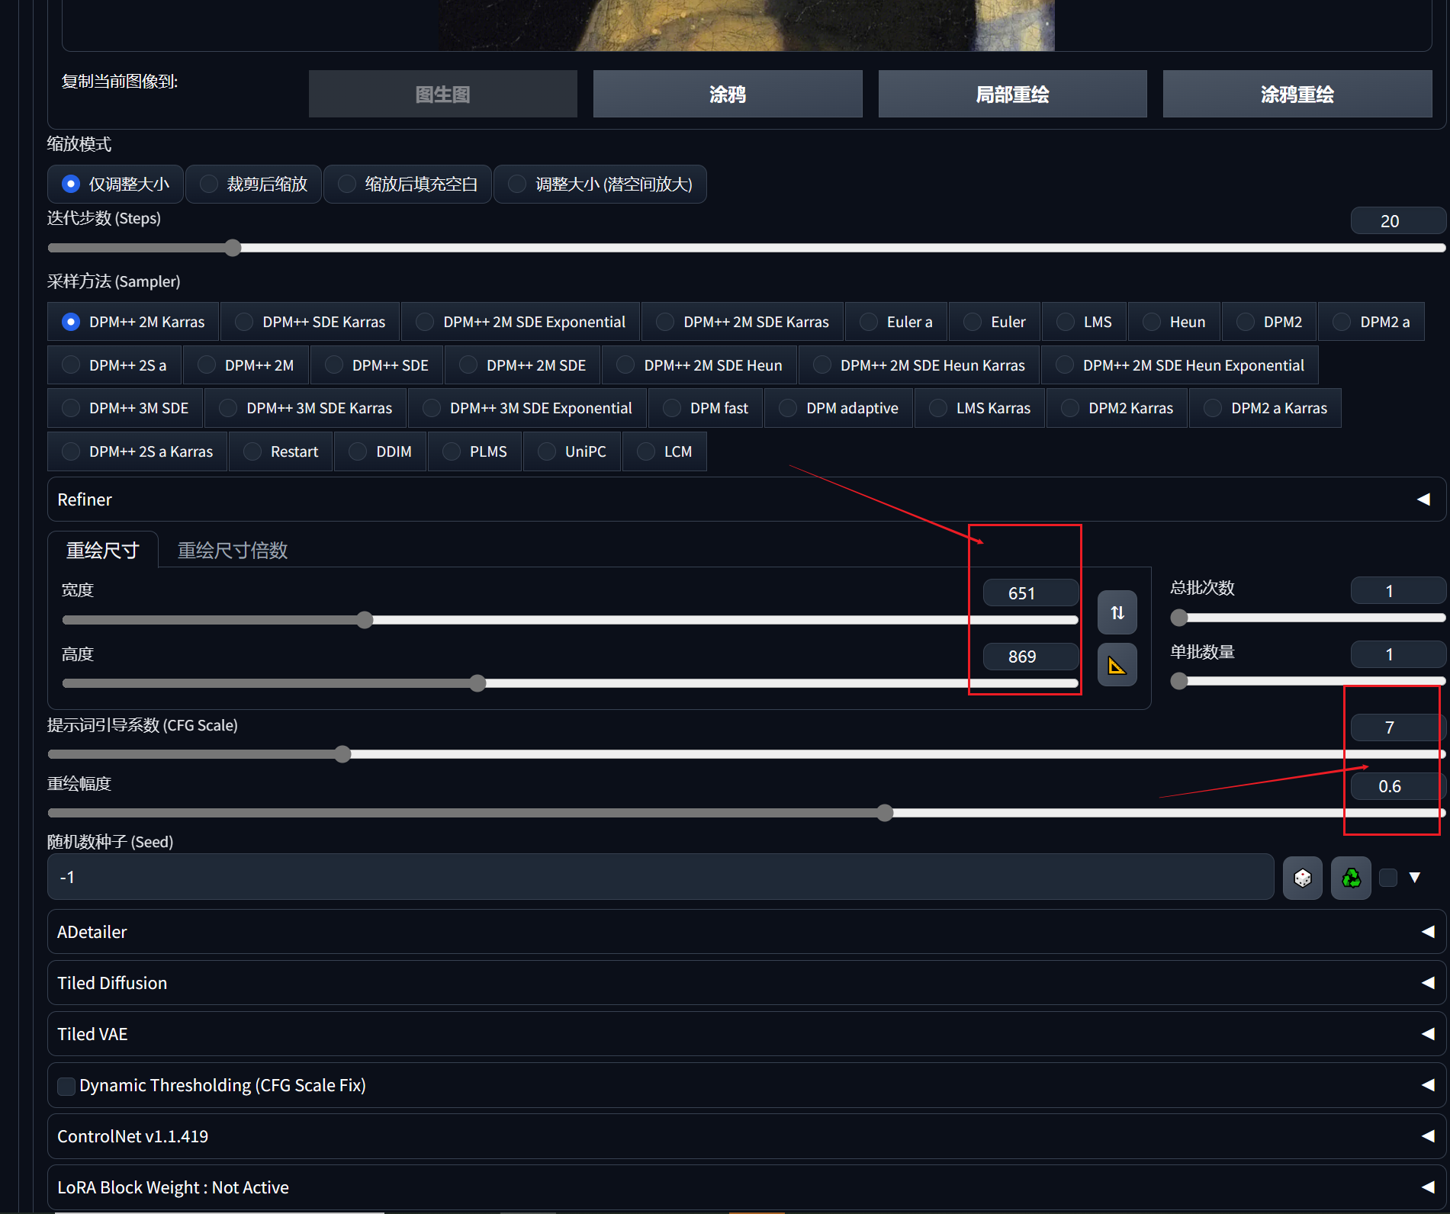Click the ruler auto-detect size icon
Viewport: 1450px width, 1214px height.
point(1117,665)
